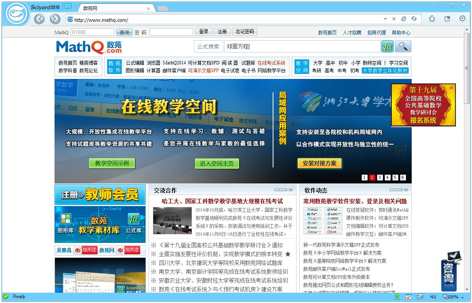Click the first 加关注 Weibo follow button

click(86, 250)
